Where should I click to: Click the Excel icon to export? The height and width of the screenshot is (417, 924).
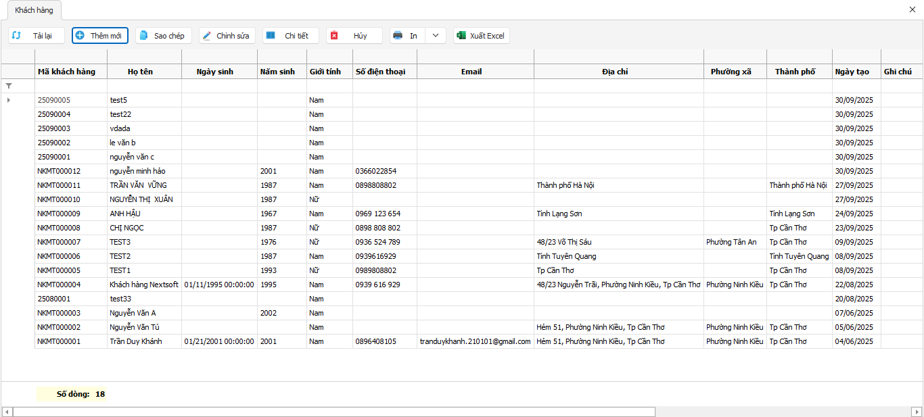pyautogui.click(x=461, y=36)
